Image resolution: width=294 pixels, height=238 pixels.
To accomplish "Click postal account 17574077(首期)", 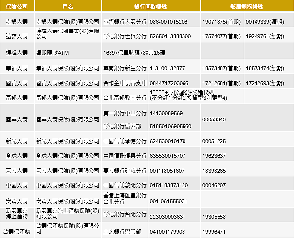I will (221, 36).
